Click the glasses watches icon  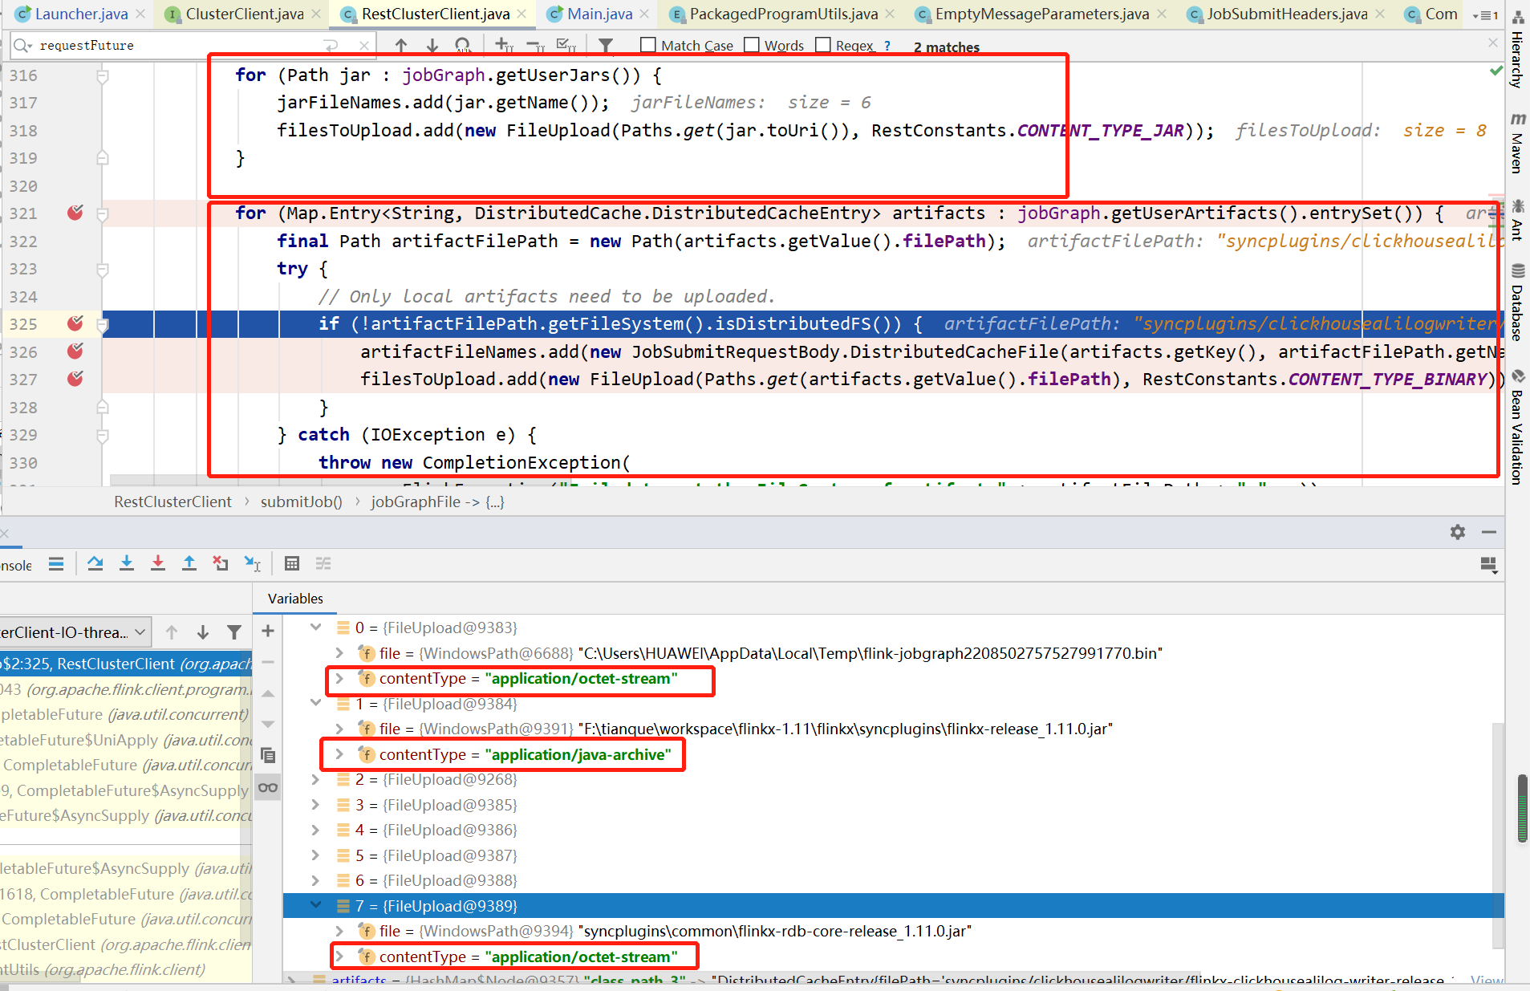pos(268,787)
